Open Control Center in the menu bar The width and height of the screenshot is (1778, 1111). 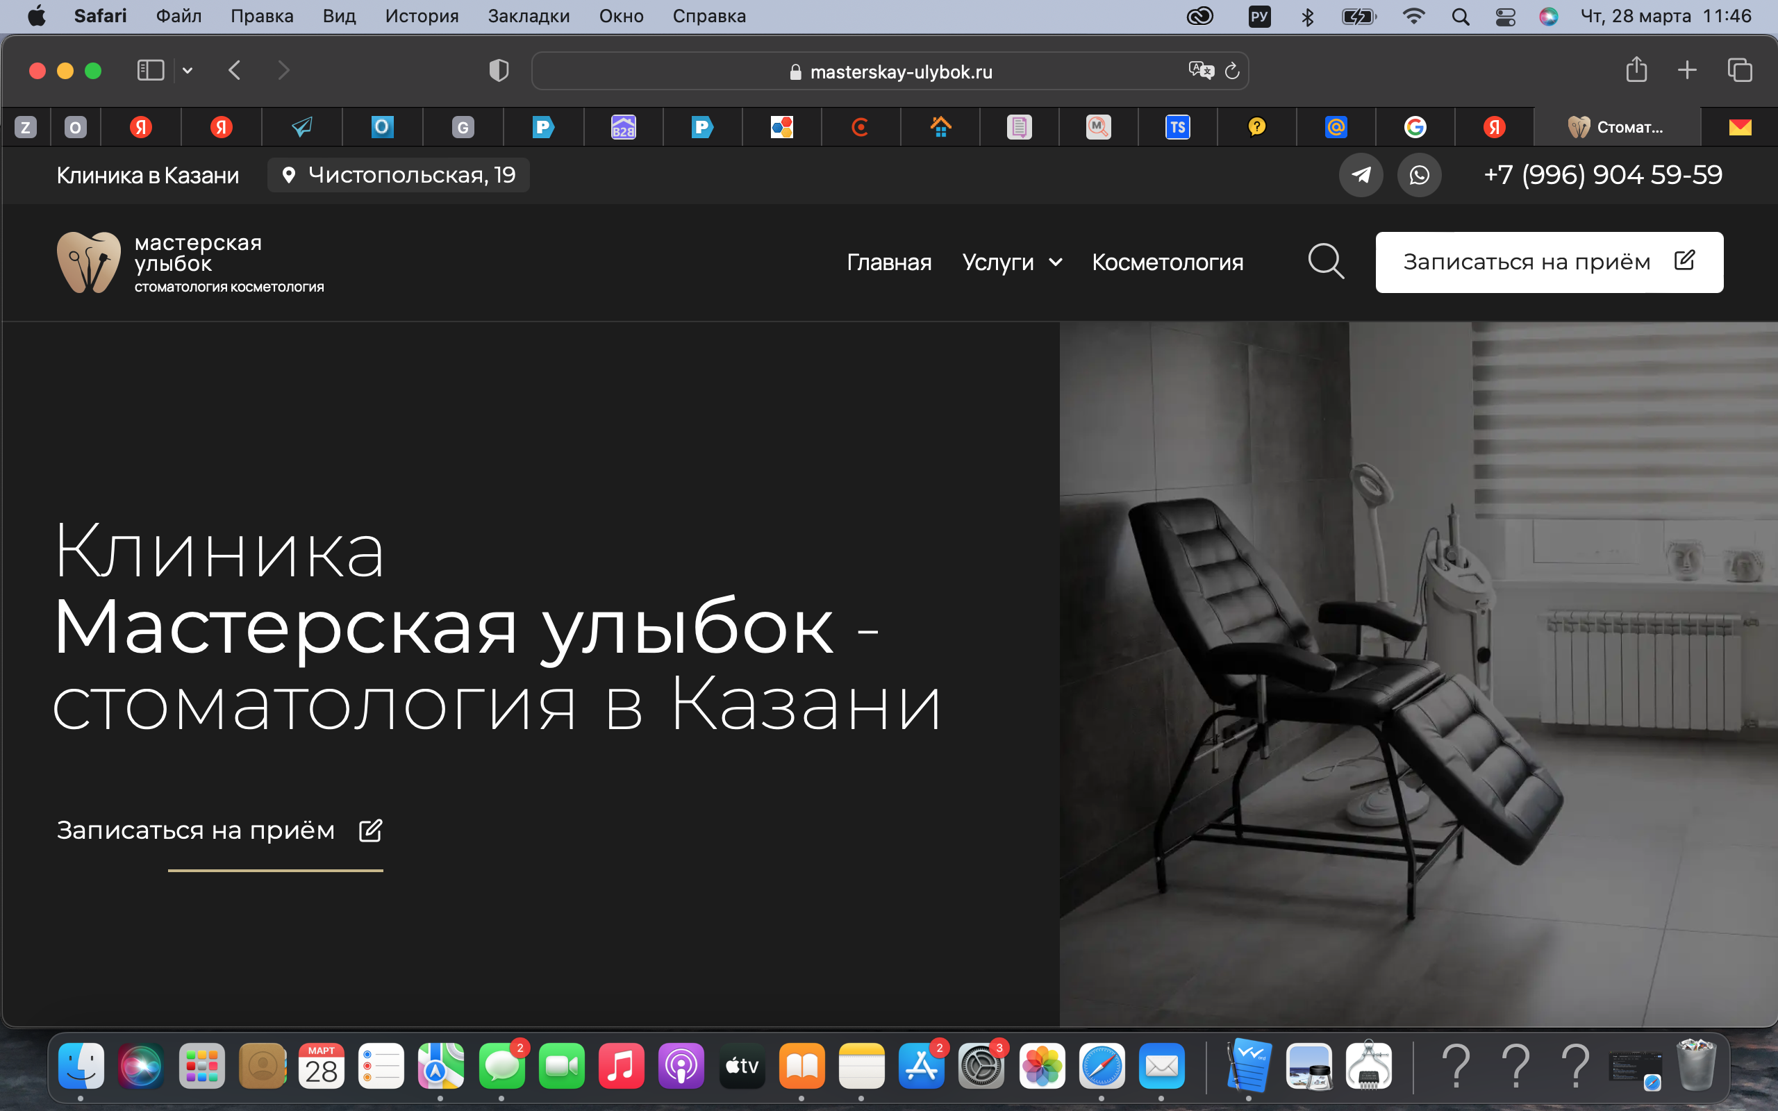[x=1506, y=16]
